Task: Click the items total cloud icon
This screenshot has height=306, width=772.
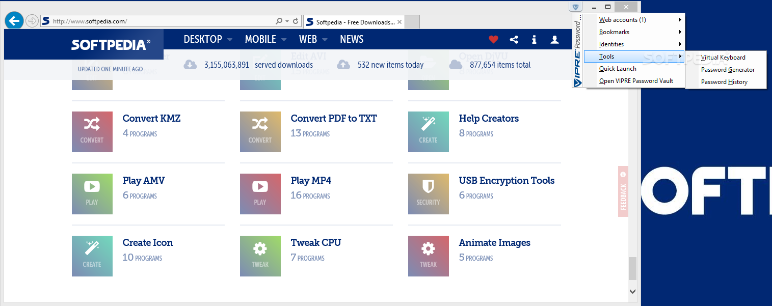Action: [x=456, y=65]
